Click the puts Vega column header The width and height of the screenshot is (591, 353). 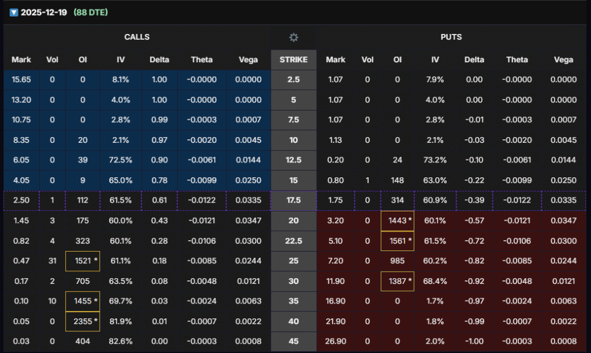(x=563, y=60)
